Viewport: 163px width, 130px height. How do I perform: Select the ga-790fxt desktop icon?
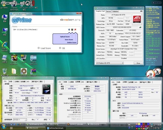coord(5,5)
